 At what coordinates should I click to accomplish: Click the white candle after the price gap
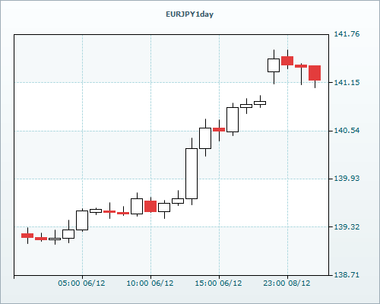tap(274, 65)
